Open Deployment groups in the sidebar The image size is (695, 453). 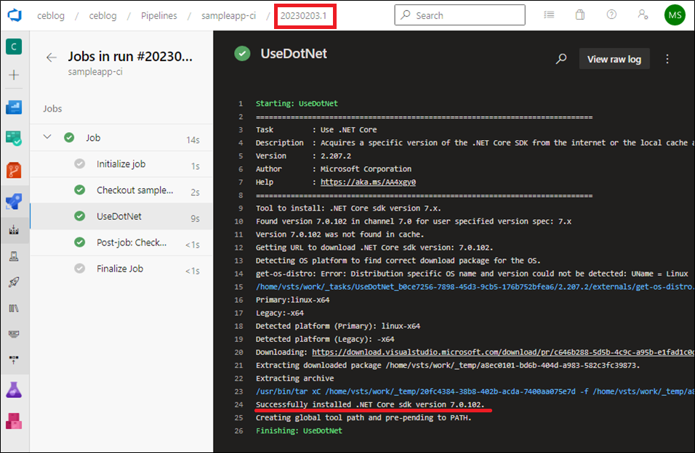tap(14, 359)
